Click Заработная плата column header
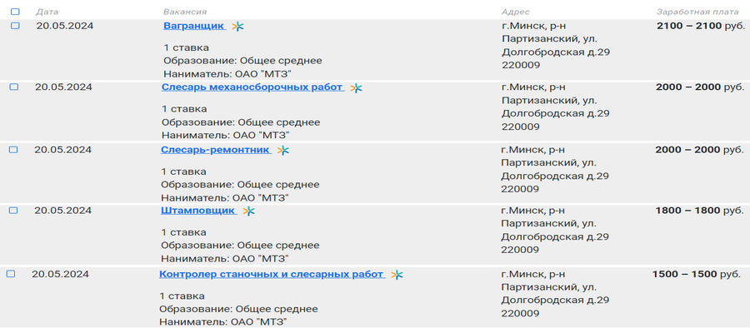 [x=697, y=12]
